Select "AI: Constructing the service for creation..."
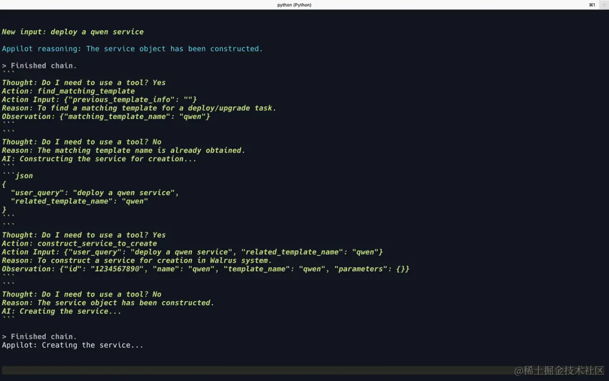The image size is (609, 381). coord(99,159)
